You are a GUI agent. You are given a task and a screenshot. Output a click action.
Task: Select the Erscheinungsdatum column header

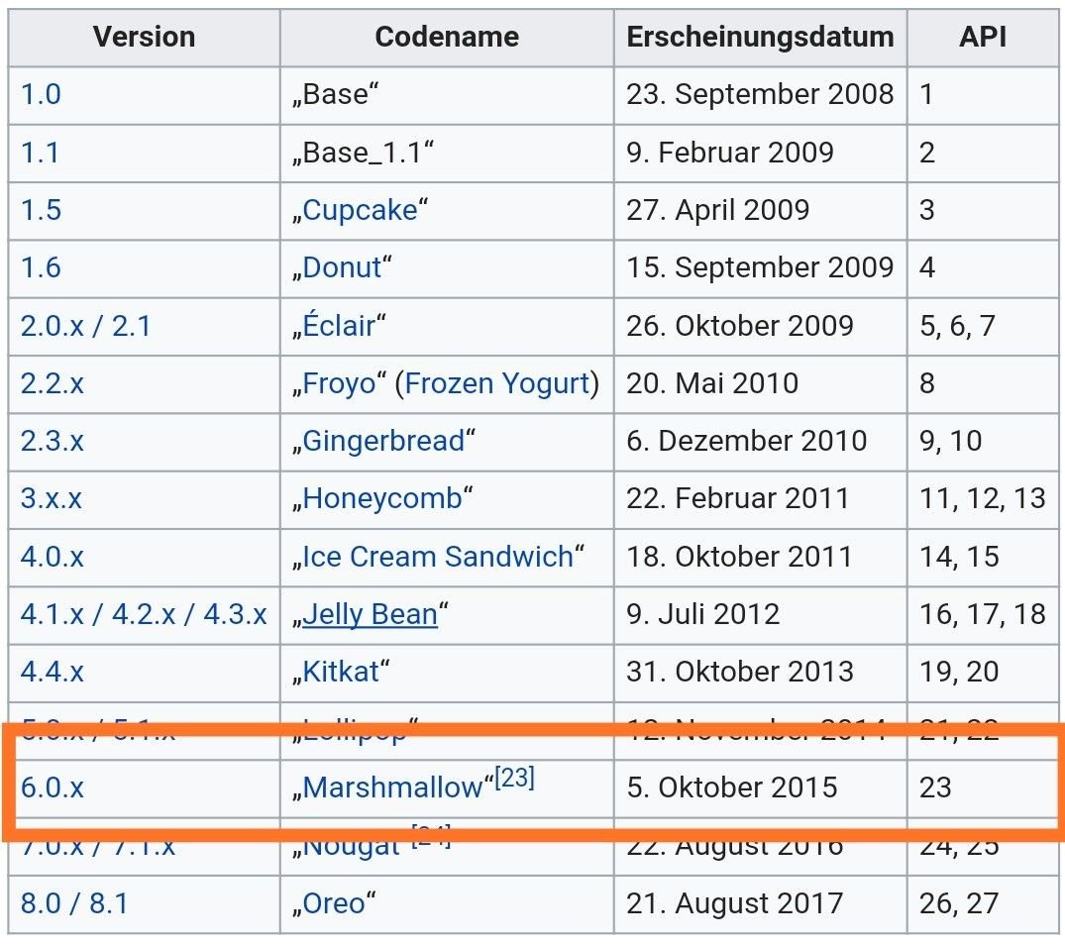point(760,38)
